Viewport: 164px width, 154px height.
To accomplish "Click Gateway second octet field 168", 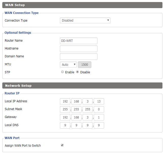I will click(x=76, y=117).
